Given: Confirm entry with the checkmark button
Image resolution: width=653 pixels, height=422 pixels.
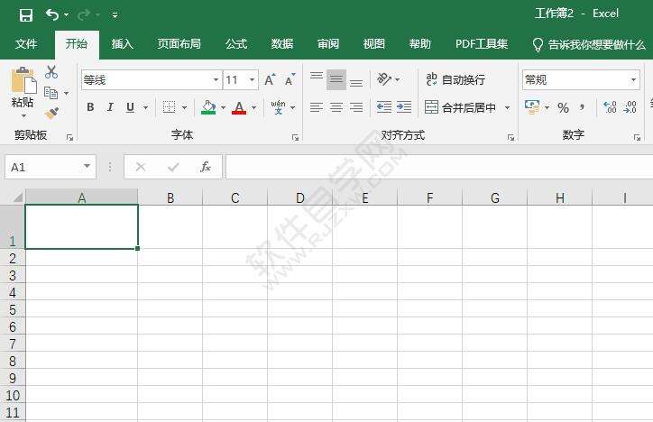Looking at the screenshot, I should [x=173, y=168].
